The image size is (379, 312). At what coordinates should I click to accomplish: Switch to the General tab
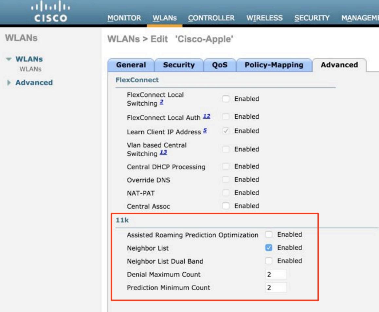click(x=131, y=65)
